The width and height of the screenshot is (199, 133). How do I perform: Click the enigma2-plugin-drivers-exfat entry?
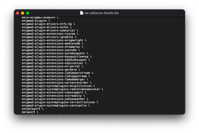tap(45, 27)
